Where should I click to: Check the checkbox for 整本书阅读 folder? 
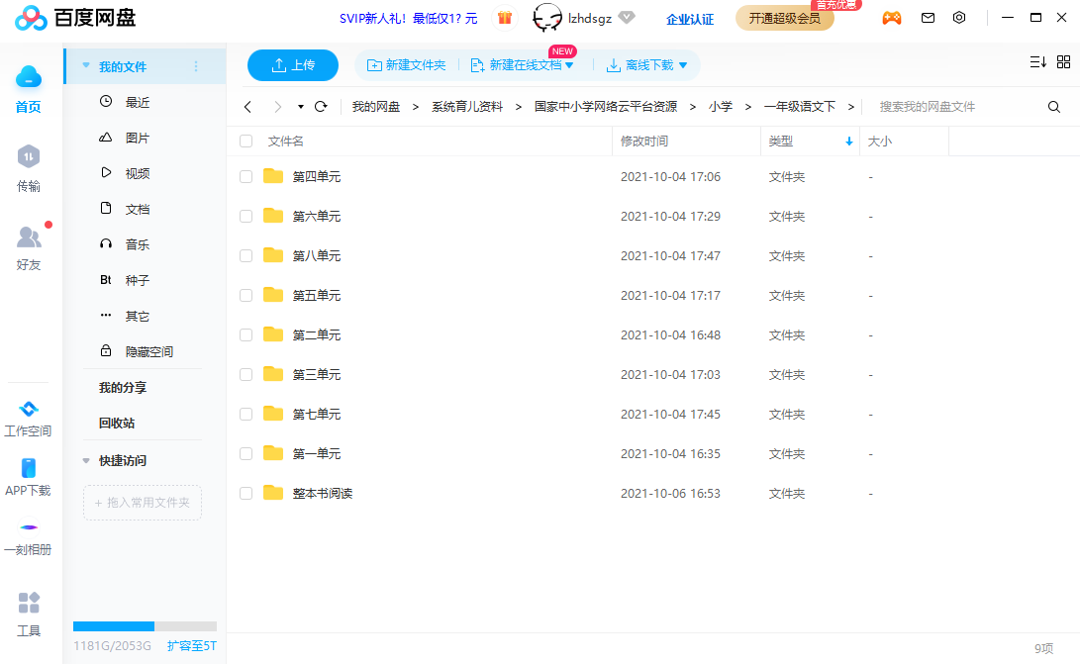[x=245, y=493]
